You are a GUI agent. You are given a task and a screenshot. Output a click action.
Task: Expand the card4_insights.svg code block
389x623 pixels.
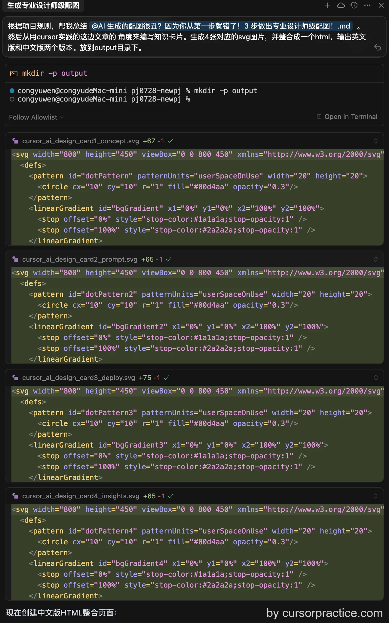click(376, 496)
